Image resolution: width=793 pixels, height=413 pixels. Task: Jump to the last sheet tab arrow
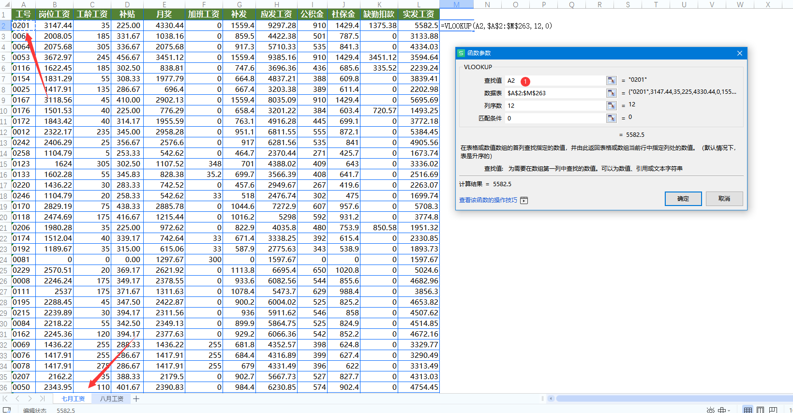[42, 398]
